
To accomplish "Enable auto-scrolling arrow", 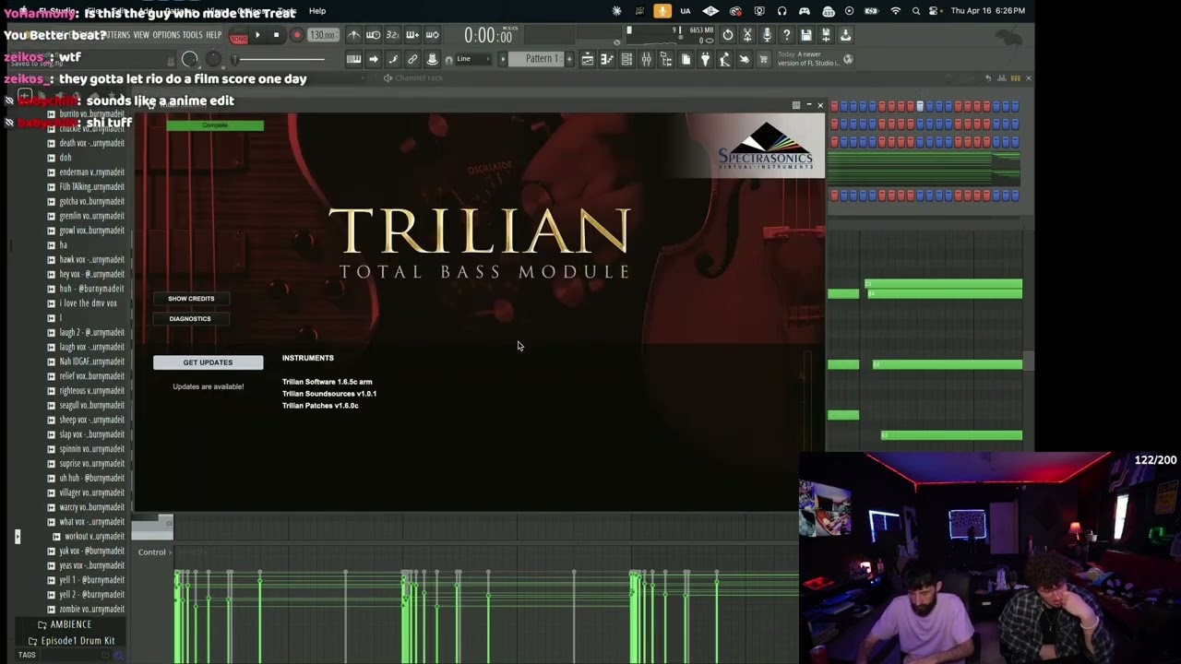I will pos(373,59).
